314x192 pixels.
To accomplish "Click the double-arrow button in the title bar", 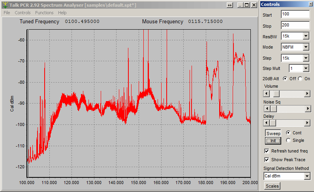I will [x=230, y=5].
